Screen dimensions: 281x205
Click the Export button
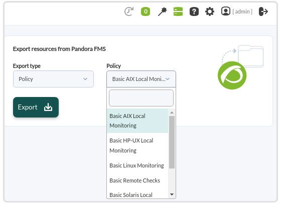point(36,107)
